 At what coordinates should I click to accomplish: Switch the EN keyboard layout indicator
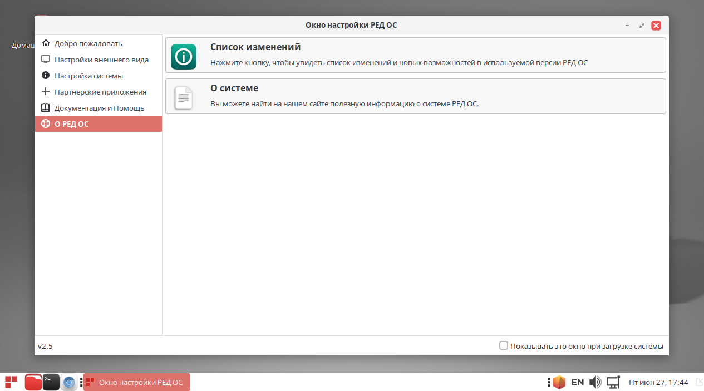[x=578, y=382]
